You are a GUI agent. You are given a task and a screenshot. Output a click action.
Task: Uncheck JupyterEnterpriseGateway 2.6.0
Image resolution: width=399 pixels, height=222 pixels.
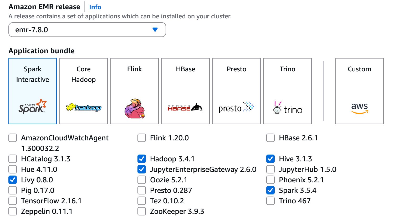(x=142, y=169)
